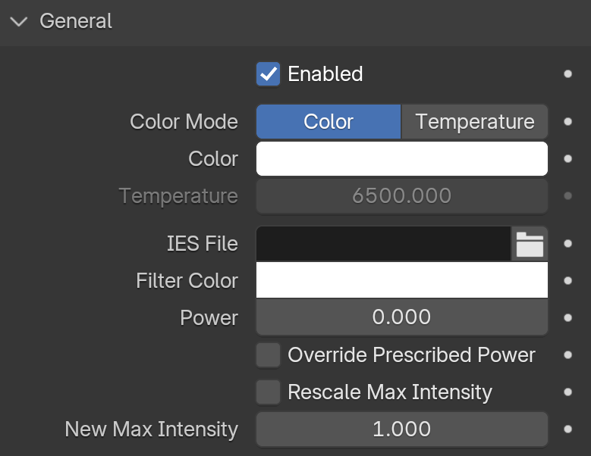Enable Override Prescribed Power checkbox
Viewport: 591px width, 456px height.
(268, 354)
